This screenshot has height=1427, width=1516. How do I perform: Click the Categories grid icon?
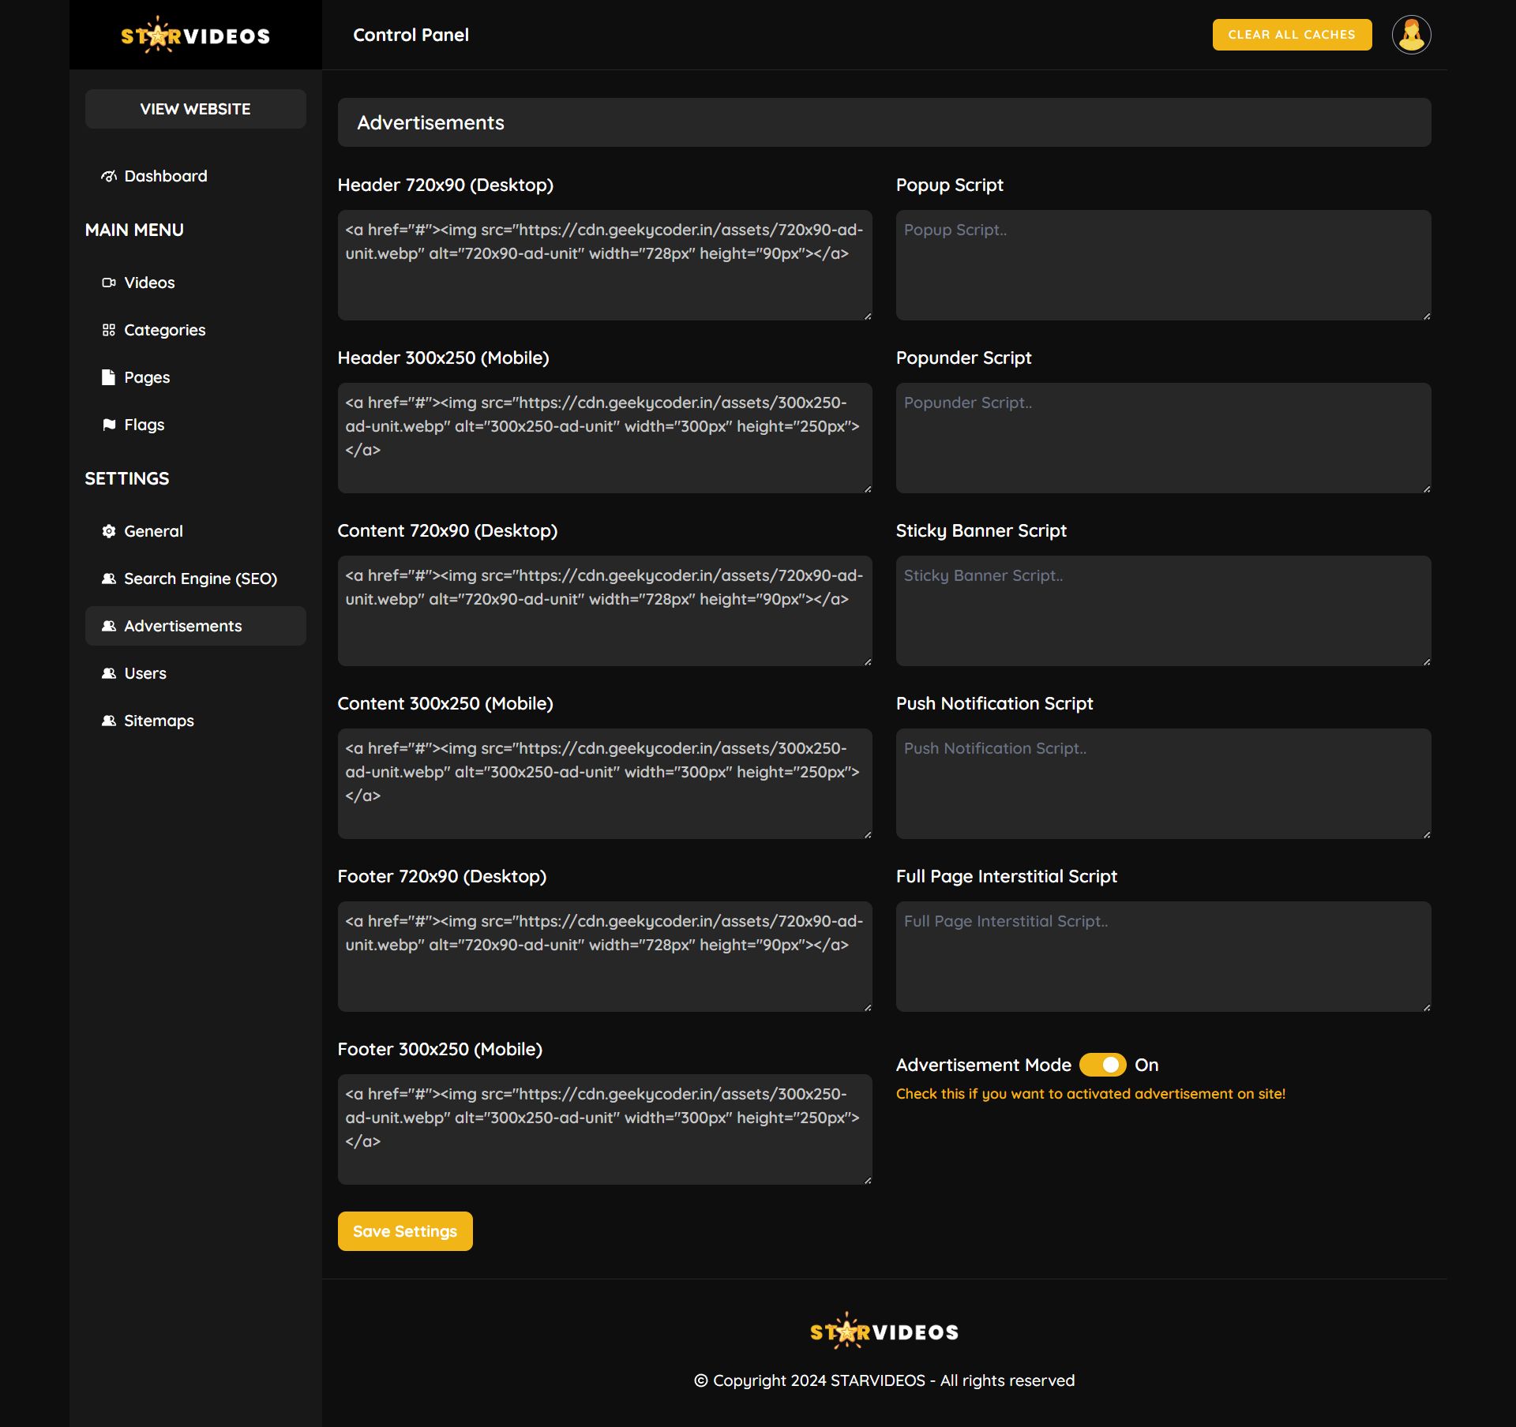(x=109, y=330)
